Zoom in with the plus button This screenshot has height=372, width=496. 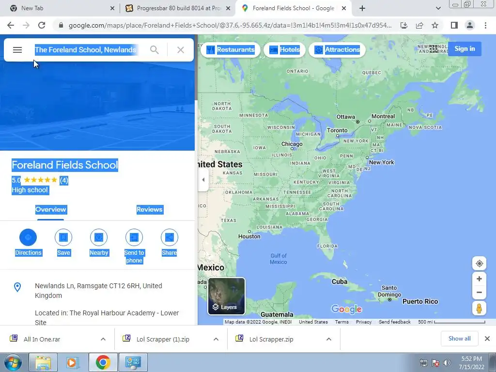pos(479,279)
